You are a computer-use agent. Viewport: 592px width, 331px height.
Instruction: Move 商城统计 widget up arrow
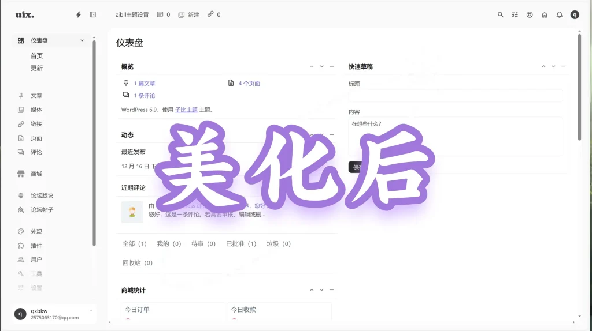click(312, 290)
